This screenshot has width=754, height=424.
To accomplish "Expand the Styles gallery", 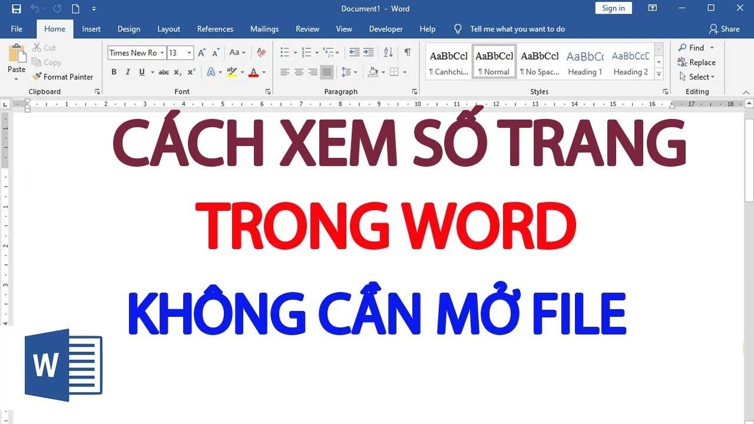I will [659, 74].
